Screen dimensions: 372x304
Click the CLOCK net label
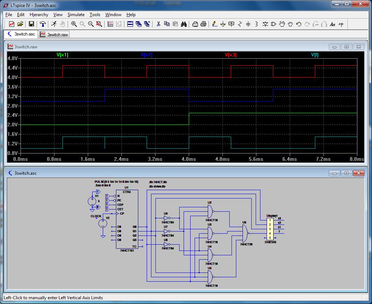point(96,216)
